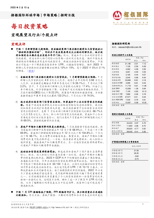Select the 台湾加权 closing value 15,587
The image size is (154, 218).
pos(128,103)
